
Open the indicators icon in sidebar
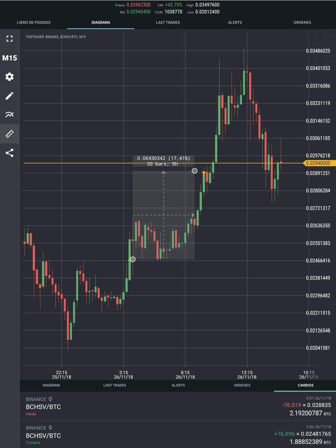tap(9, 115)
